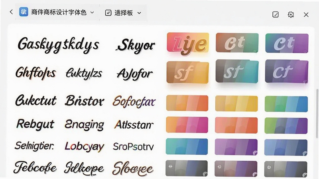Select the salmon-to-orange palette swatch
The width and height of the screenshot is (319, 179).
coord(236,125)
